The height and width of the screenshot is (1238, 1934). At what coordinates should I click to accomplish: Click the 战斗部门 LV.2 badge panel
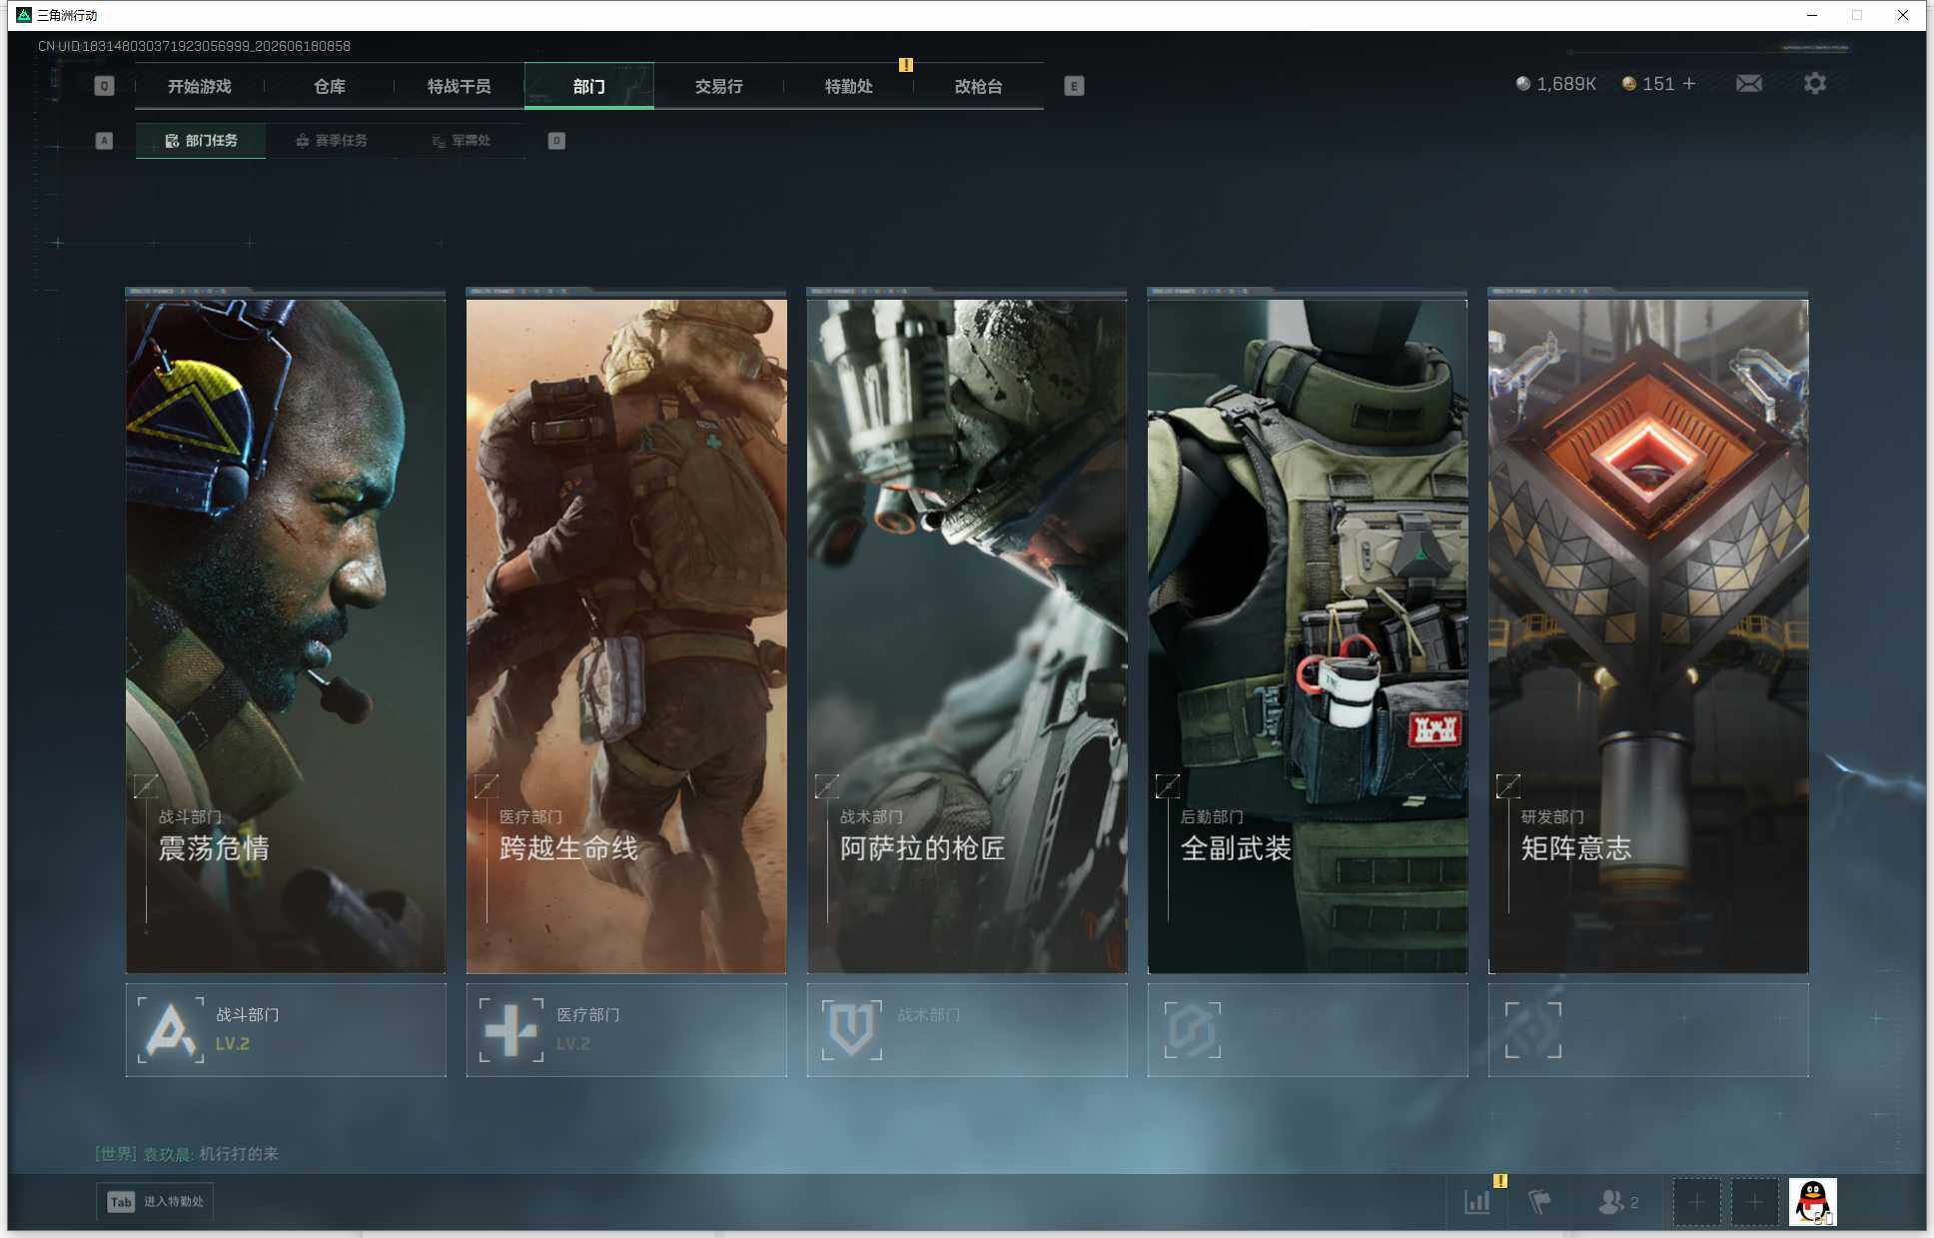coord(286,1030)
